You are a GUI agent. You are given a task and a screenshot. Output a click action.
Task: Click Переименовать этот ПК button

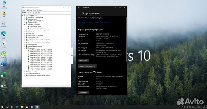click(87, 66)
